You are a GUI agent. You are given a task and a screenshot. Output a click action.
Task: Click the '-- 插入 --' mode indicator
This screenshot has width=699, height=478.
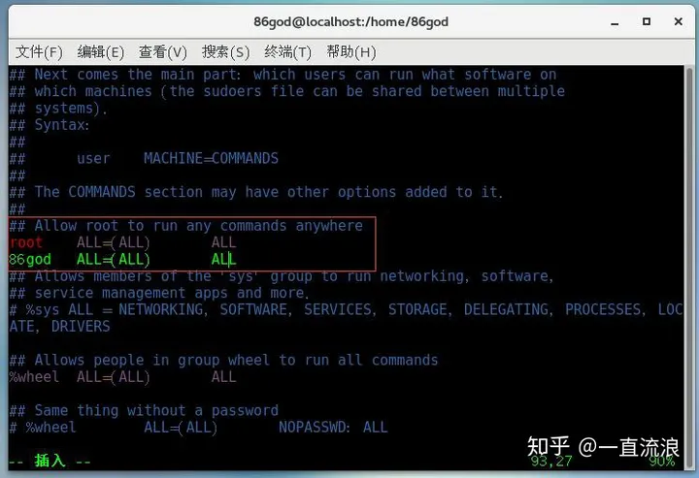[x=50, y=462]
